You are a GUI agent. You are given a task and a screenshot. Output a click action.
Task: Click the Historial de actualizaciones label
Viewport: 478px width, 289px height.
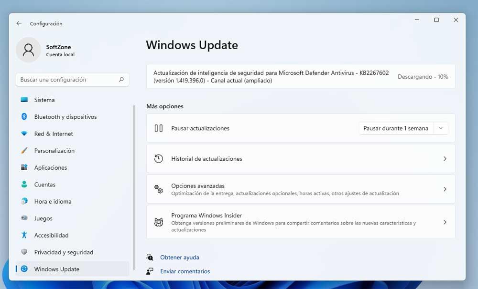[206, 158]
